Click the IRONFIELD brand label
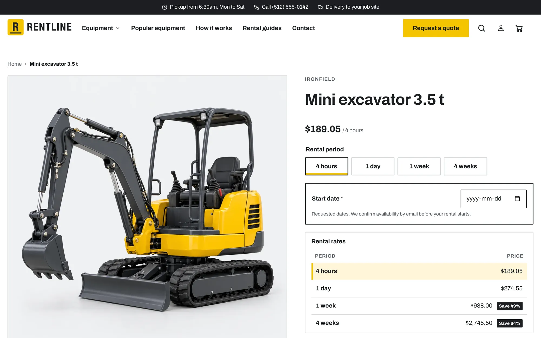 pyautogui.click(x=320, y=79)
